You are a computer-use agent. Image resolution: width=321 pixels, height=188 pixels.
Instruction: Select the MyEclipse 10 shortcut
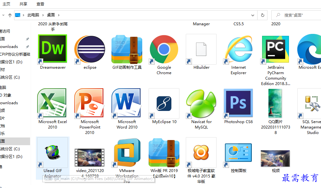[164, 103]
